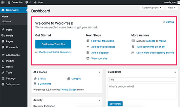Click the Plugins plug icon in sidebar
180x107 pixels.
pyautogui.click(x=3, y=61)
